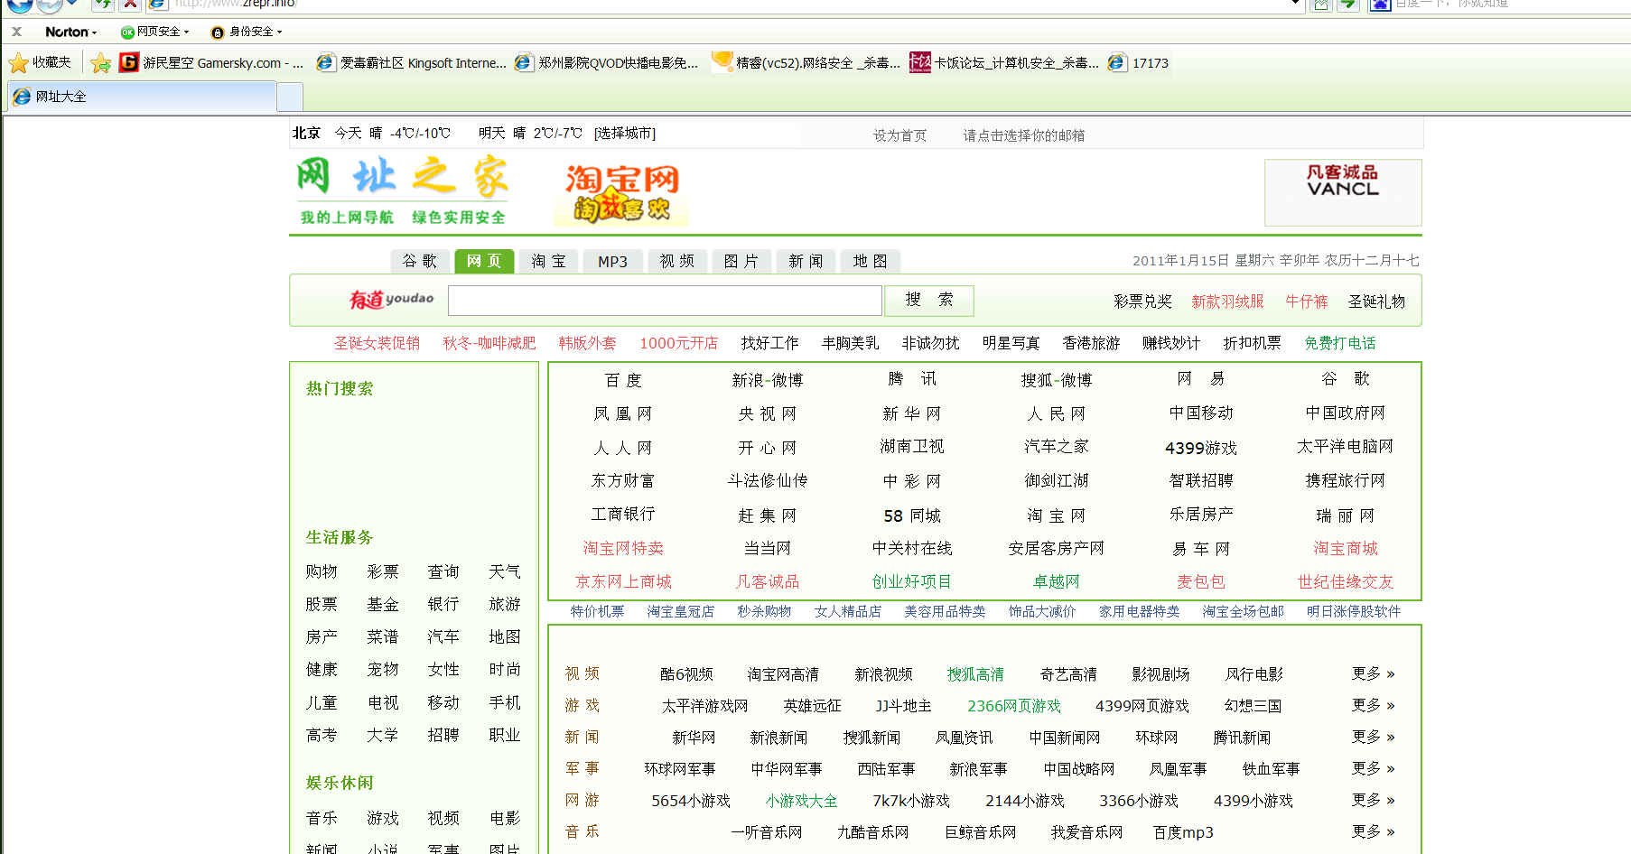Open the 彩票兑奖 link
The image size is (1631, 854).
coord(1142,302)
